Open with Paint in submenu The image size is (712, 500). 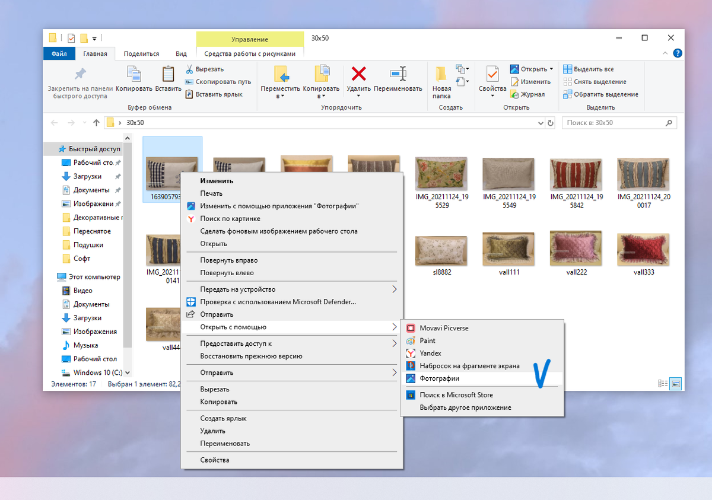(x=482, y=340)
